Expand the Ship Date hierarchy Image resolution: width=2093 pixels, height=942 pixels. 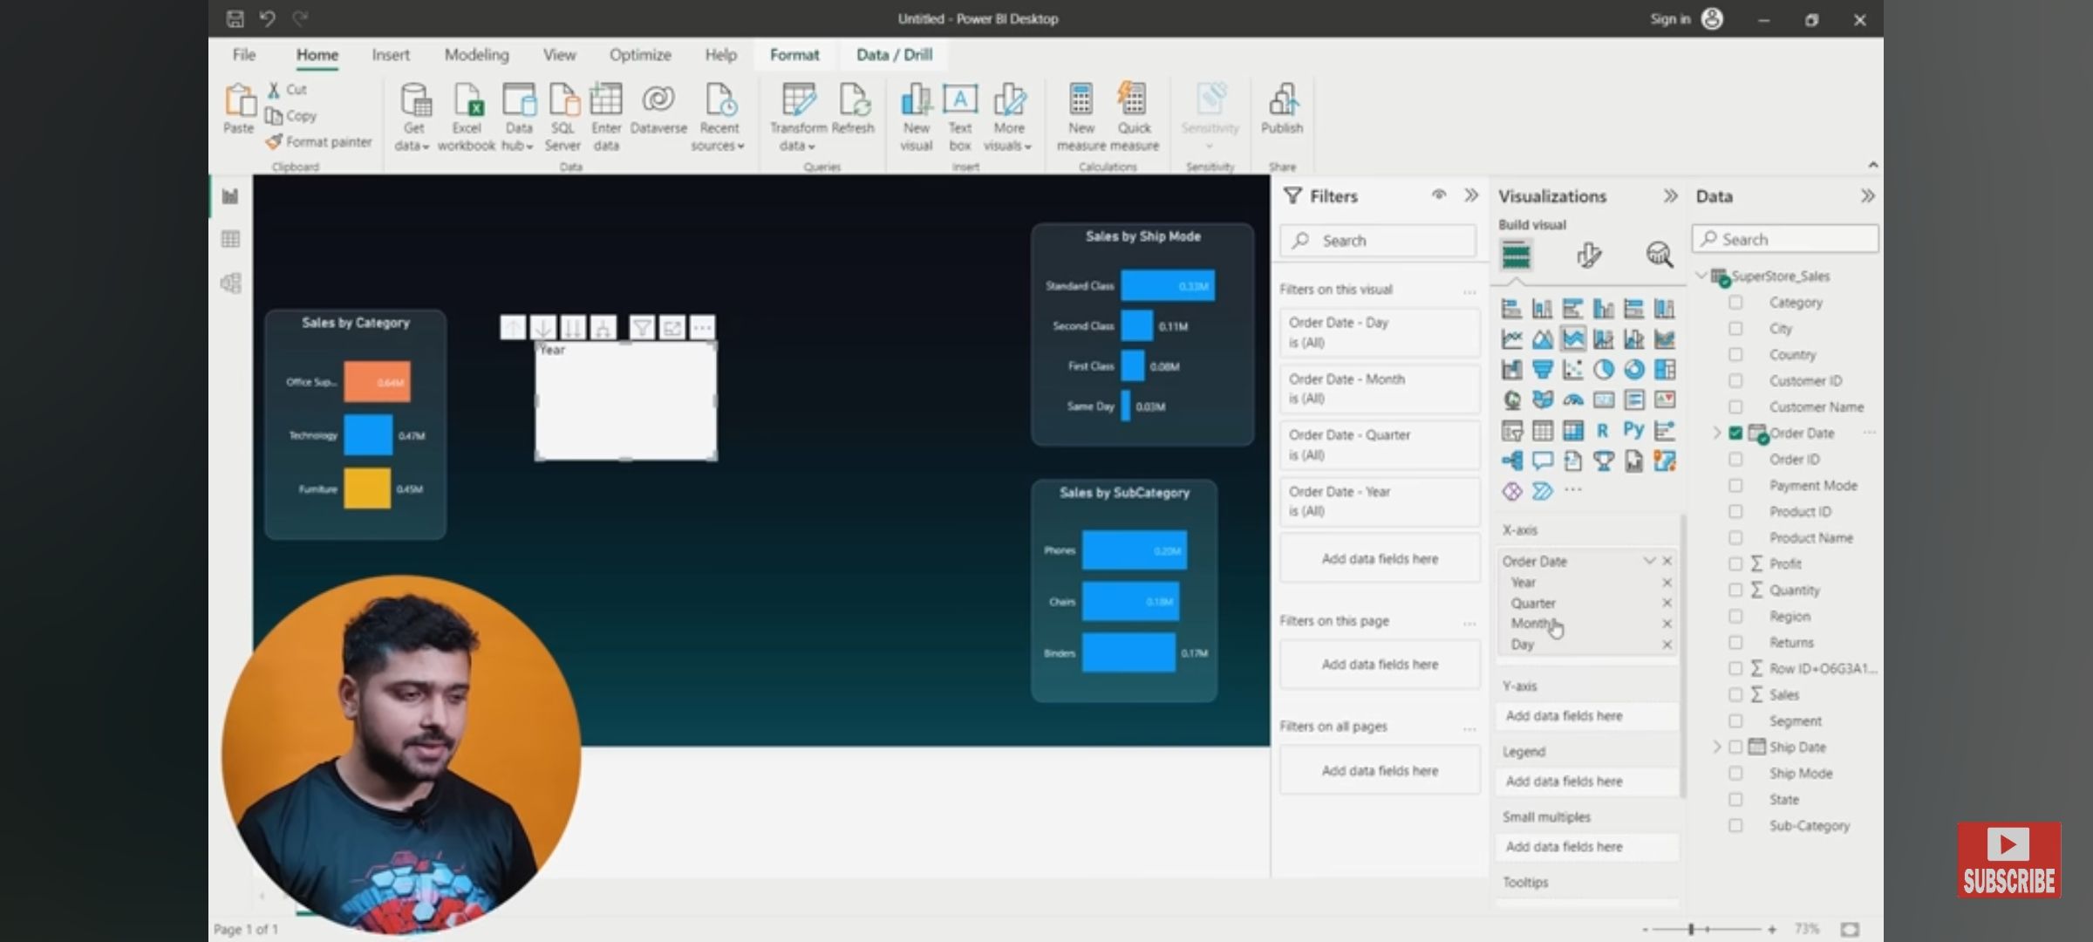click(x=1716, y=747)
